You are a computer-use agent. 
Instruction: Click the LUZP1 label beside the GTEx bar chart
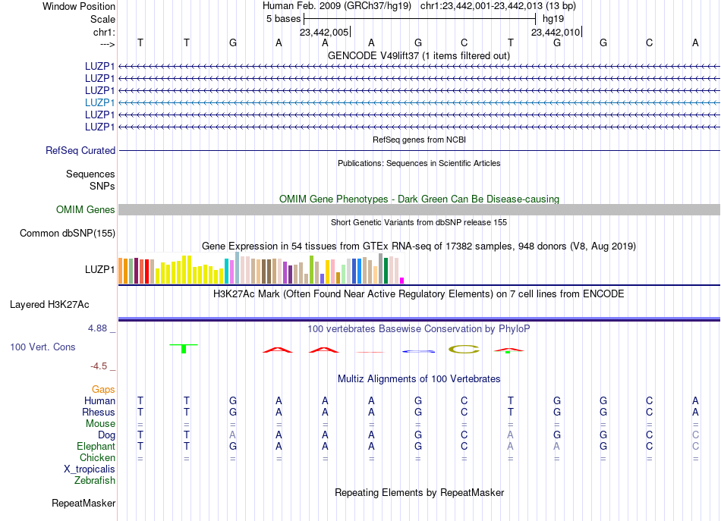(99, 269)
